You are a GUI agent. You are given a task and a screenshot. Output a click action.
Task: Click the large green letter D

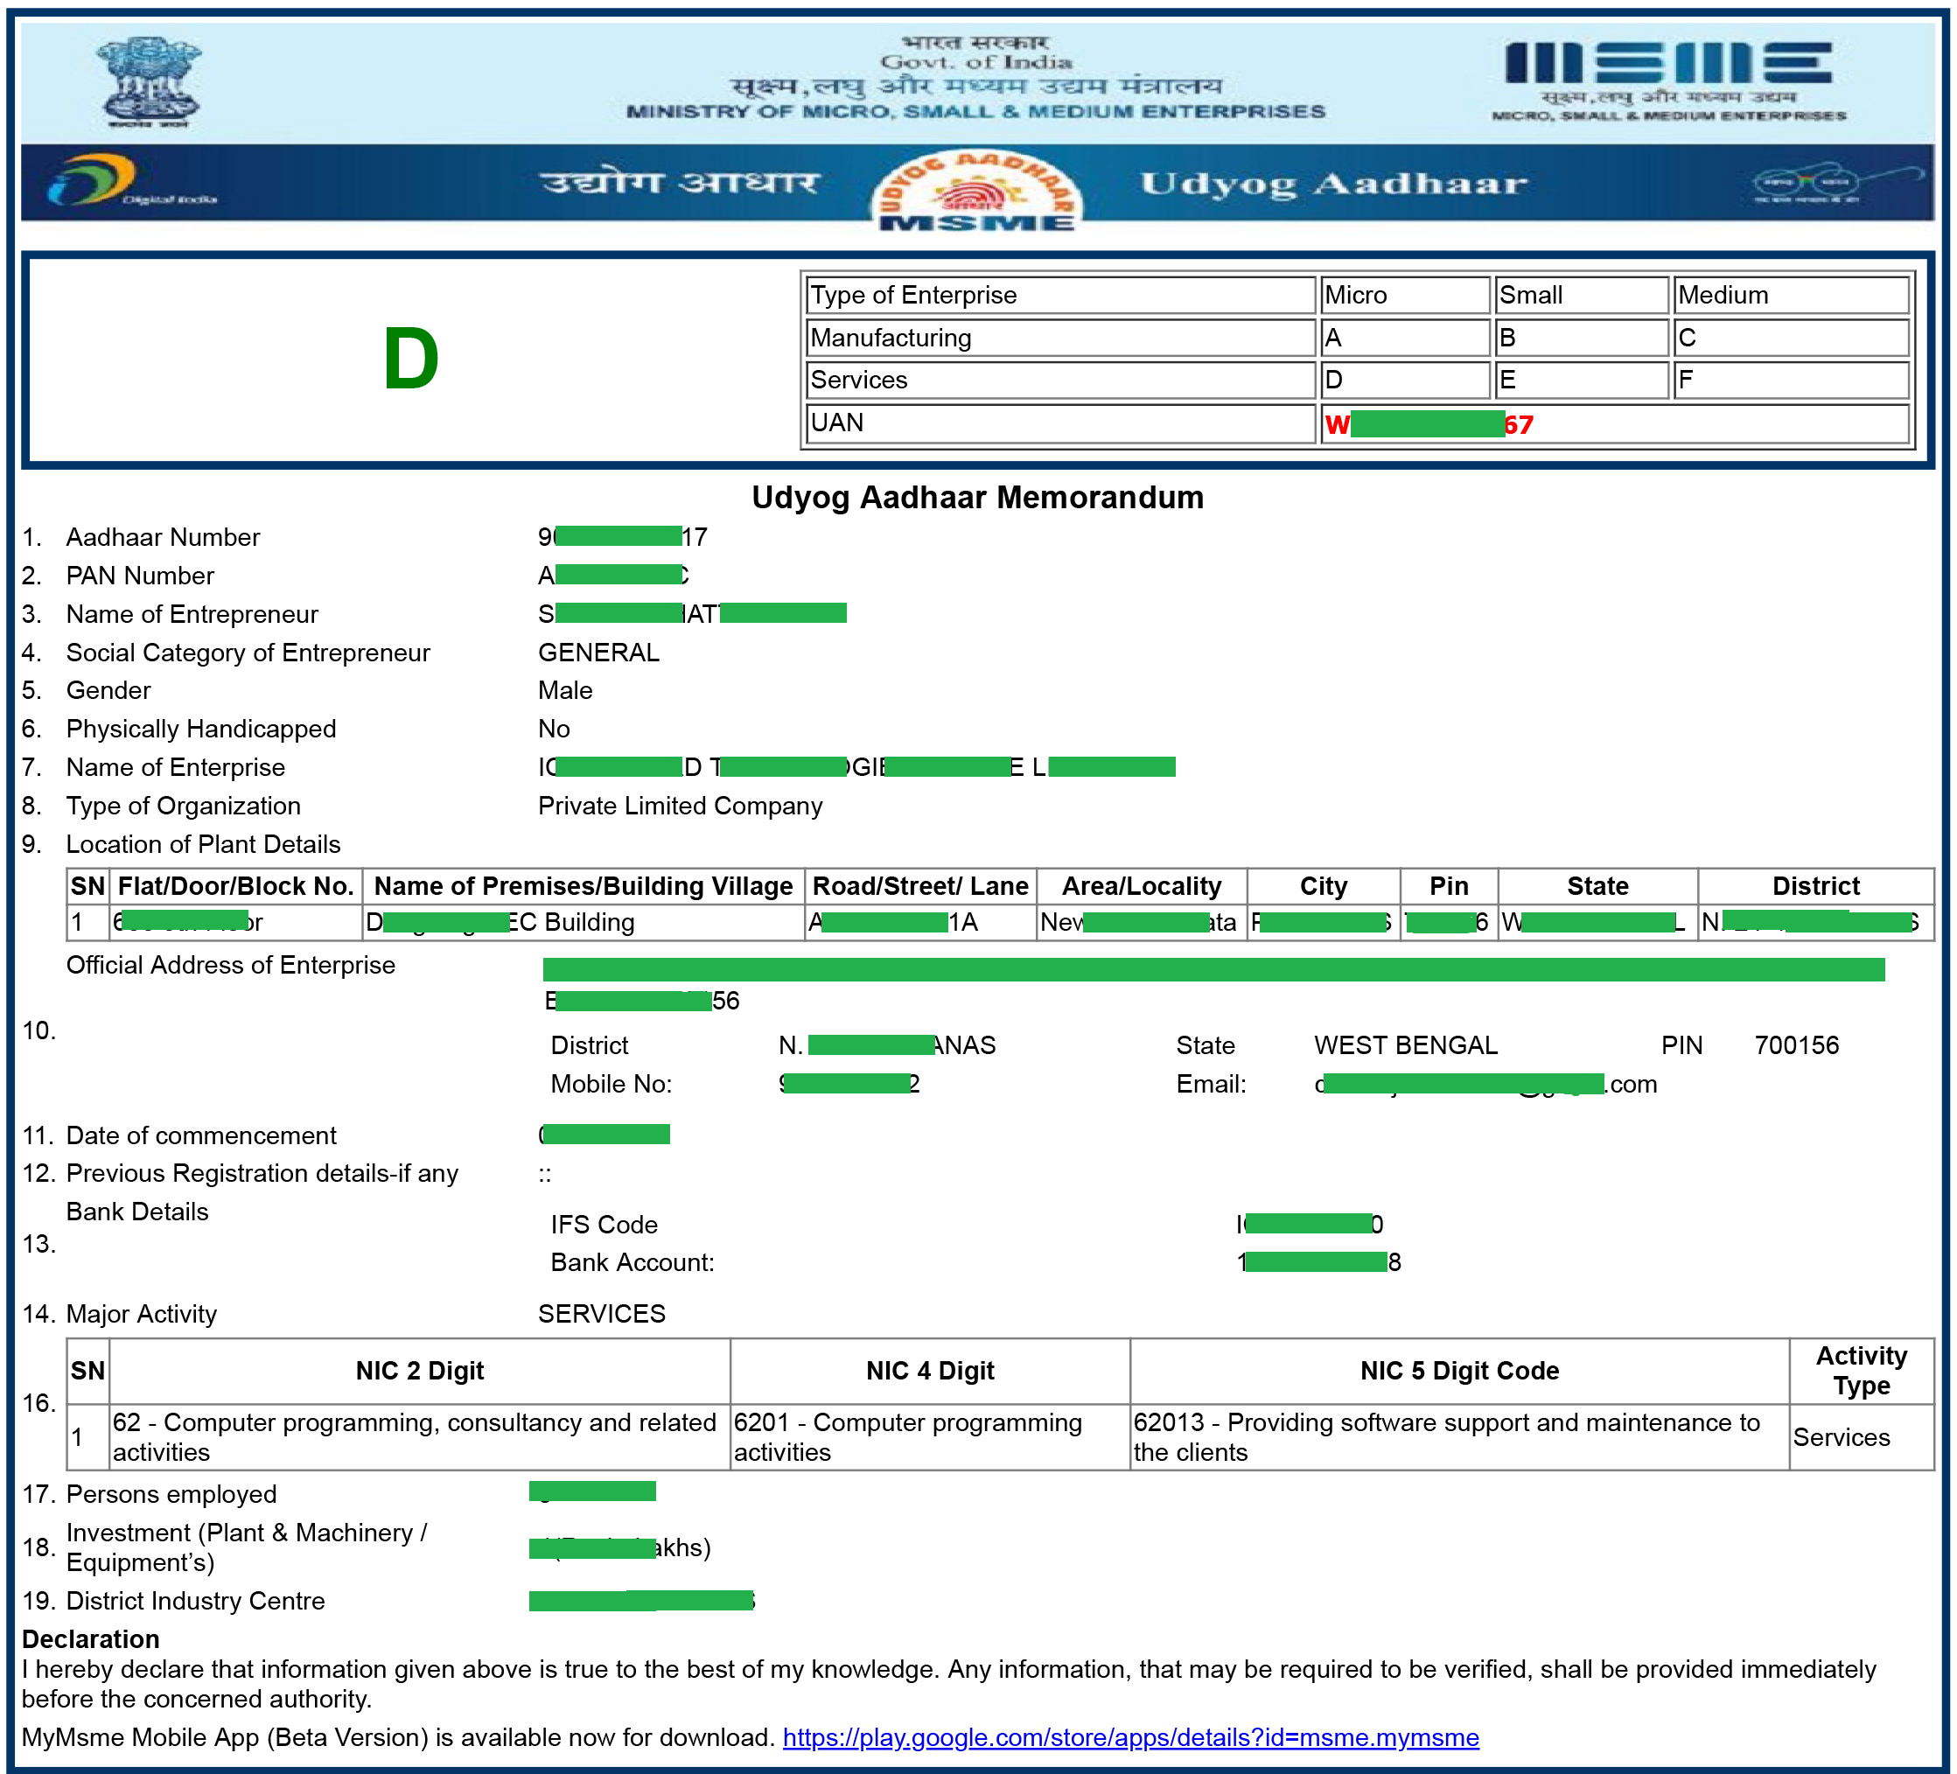tap(410, 359)
